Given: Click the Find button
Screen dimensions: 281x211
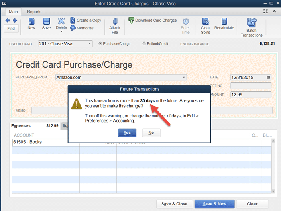Looking at the screenshot, I should point(11,29).
